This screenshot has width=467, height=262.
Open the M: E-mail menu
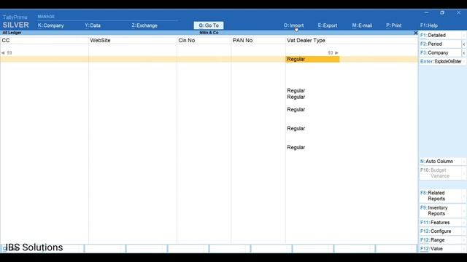point(362,25)
